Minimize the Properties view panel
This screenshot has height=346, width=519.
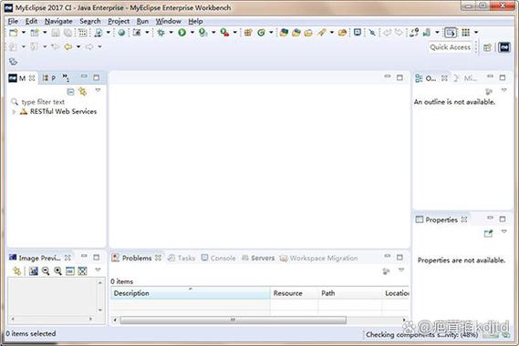[x=490, y=218]
